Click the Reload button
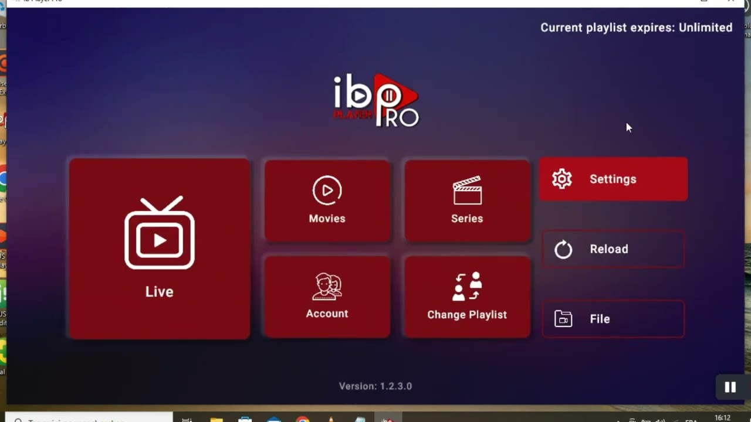 [x=613, y=249]
